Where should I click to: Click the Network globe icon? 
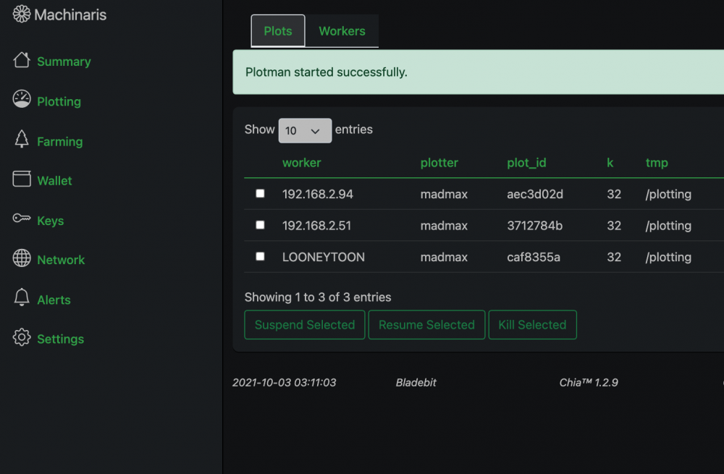tap(22, 258)
